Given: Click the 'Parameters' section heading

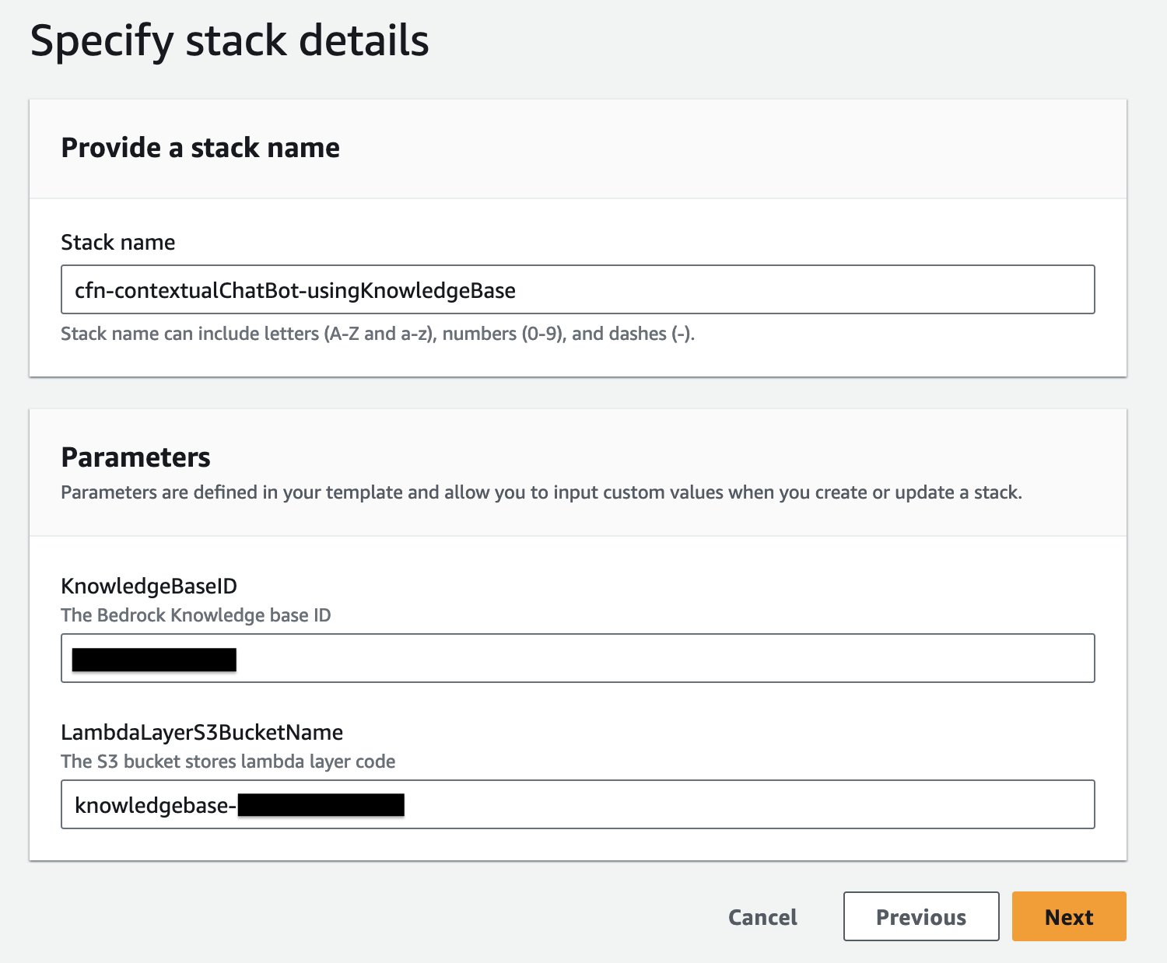Looking at the screenshot, I should pos(136,457).
